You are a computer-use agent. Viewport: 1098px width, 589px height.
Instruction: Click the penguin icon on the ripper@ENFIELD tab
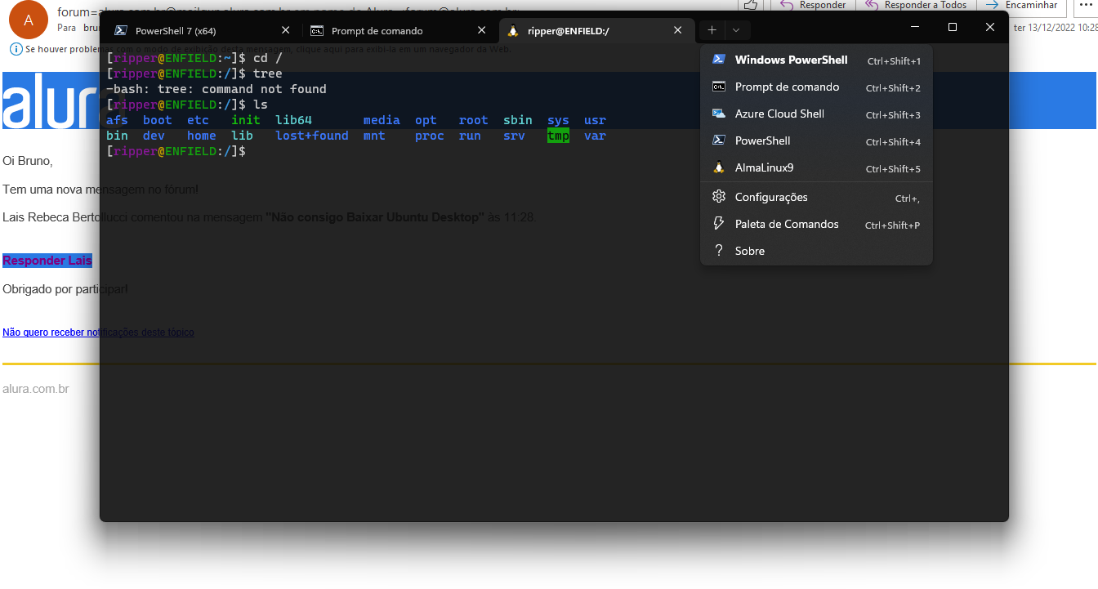513,30
